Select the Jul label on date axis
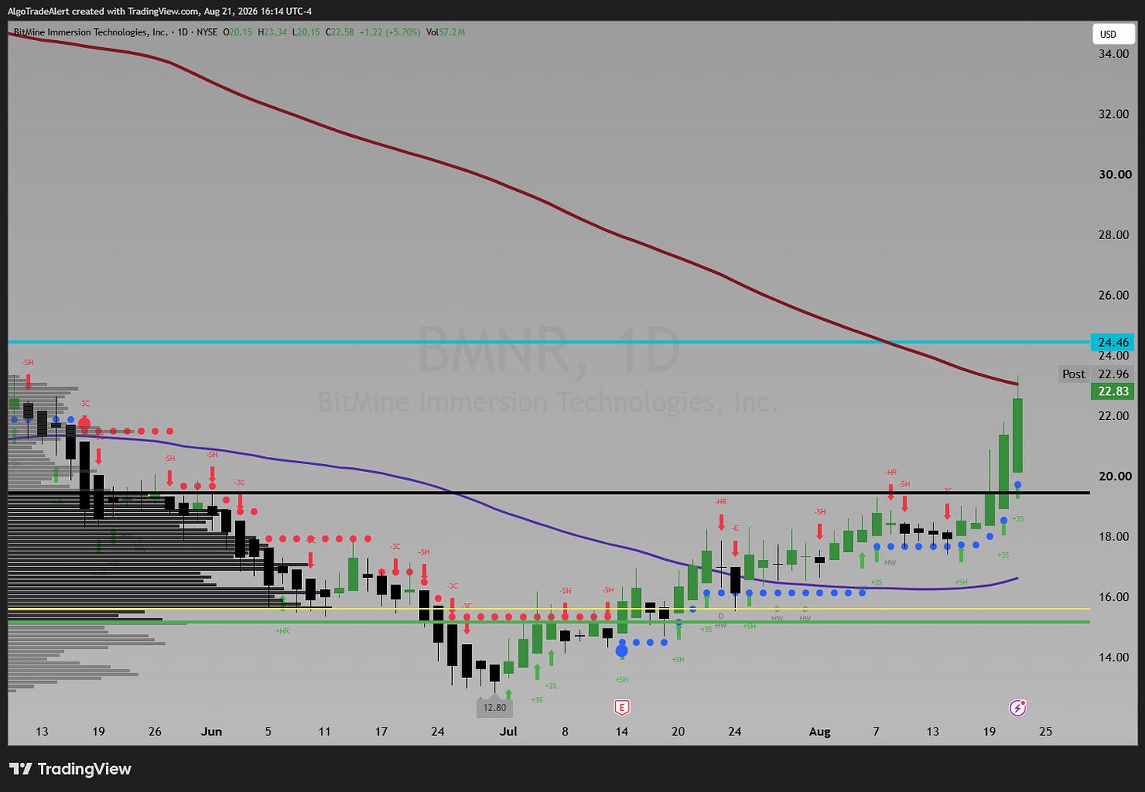This screenshot has height=792, width=1145. tap(509, 732)
